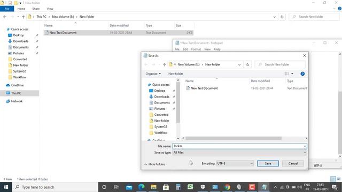Open Network in Explorer sidebar

click(x=14, y=101)
